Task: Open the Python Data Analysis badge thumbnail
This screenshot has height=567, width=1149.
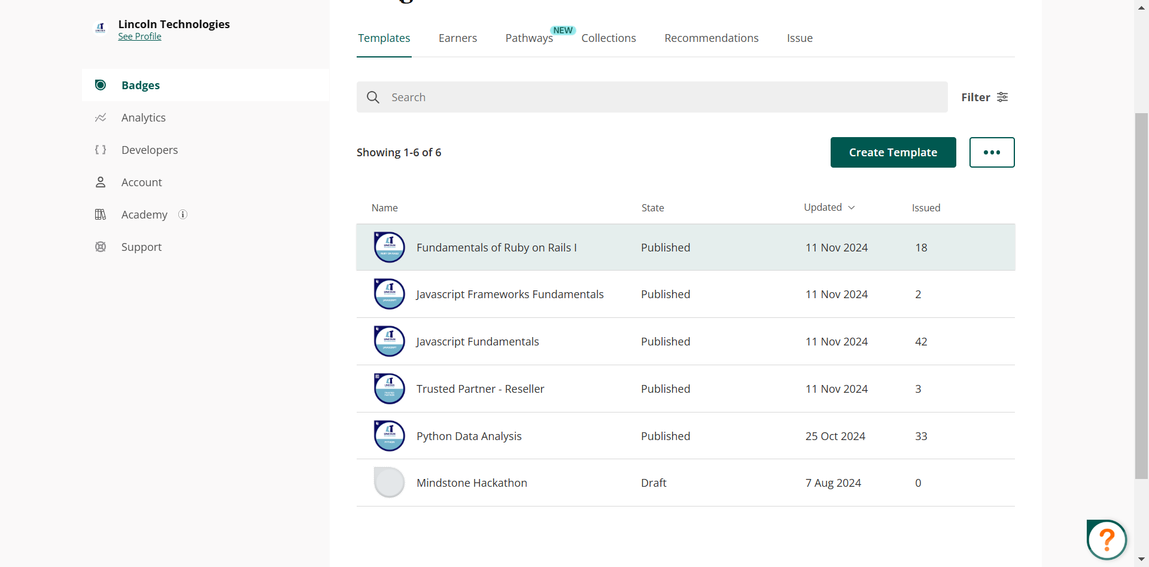Action: click(389, 436)
